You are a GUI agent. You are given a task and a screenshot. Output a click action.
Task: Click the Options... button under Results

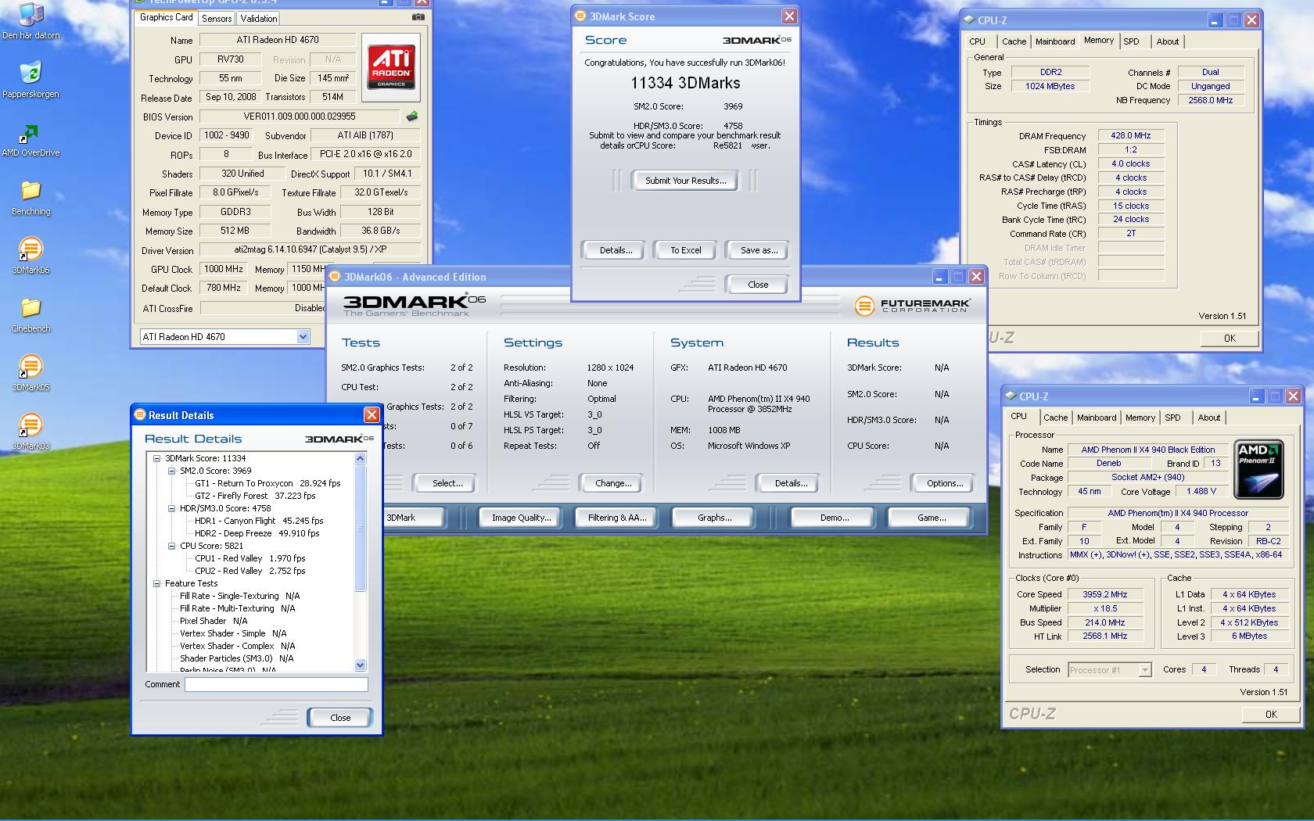pos(944,483)
